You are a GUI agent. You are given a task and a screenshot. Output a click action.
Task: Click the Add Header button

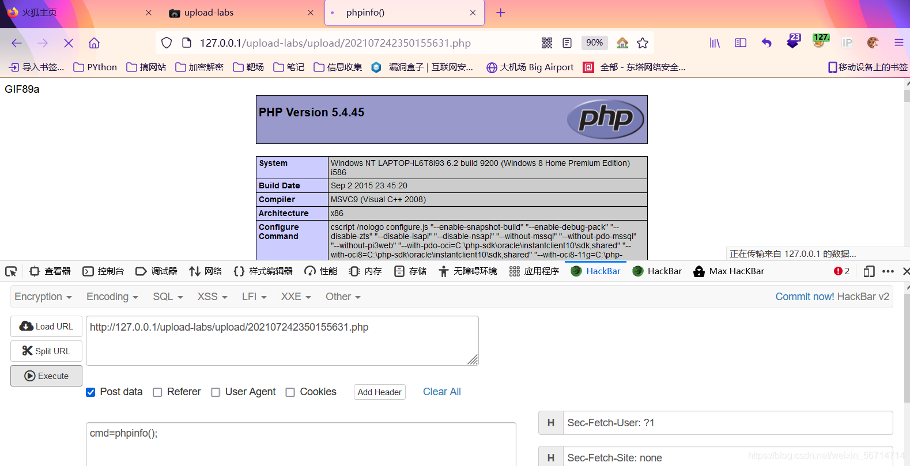point(380,392)
